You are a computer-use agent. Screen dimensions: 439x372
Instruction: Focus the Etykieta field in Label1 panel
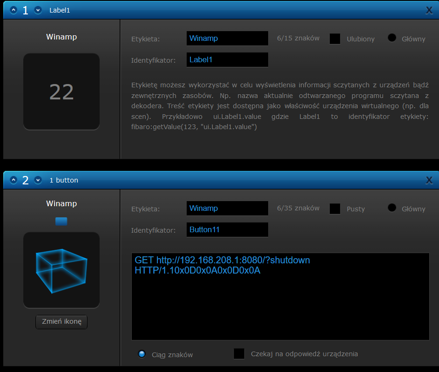coord(227,38)
